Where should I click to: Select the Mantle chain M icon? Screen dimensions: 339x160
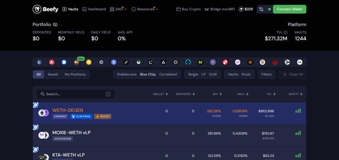point(200,62)
